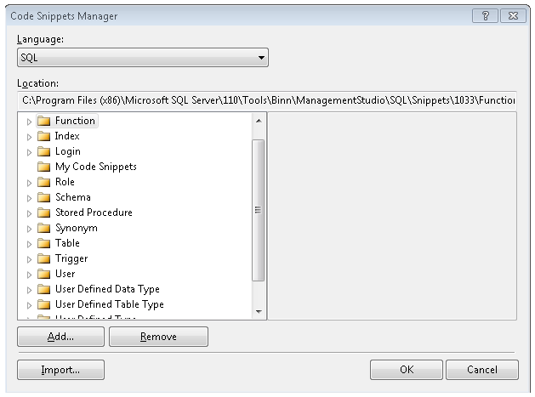Click the scroll down arrow in folder list
The height and width of the screenshot is (397, 535).
coord(259,312)
